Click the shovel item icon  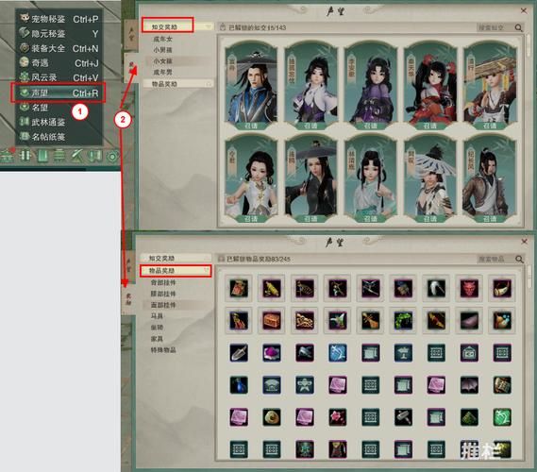[239, 353]
